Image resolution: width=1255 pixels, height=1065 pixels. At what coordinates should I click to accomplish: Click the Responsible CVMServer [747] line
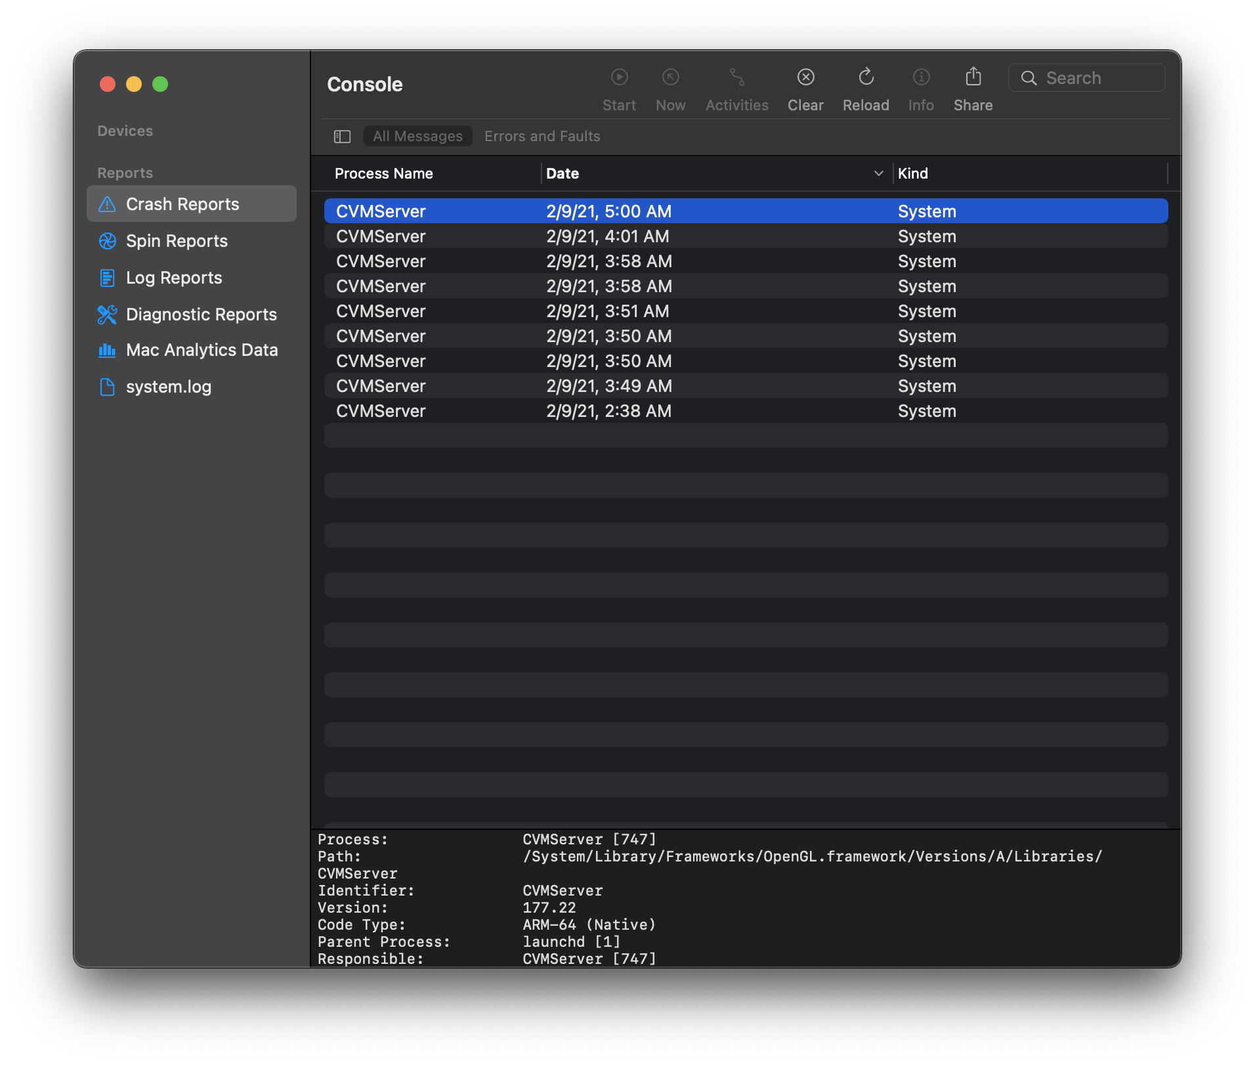coord(487,959)
